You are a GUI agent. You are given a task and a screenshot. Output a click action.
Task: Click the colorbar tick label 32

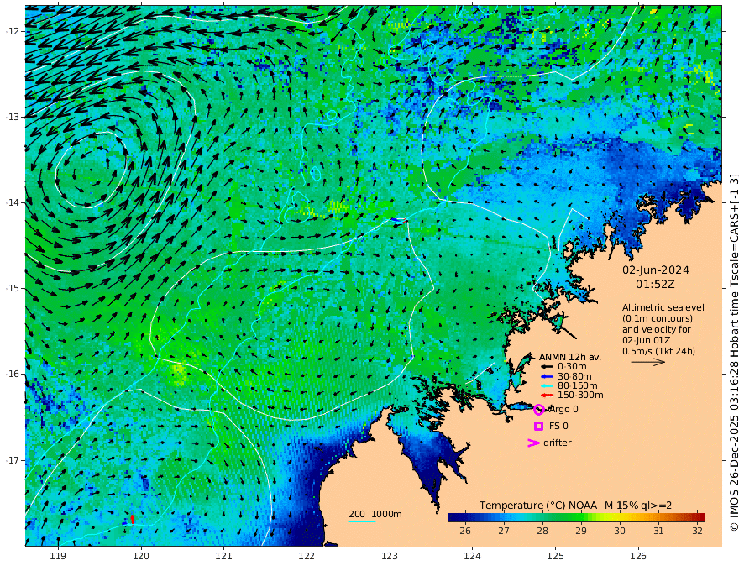698,531
